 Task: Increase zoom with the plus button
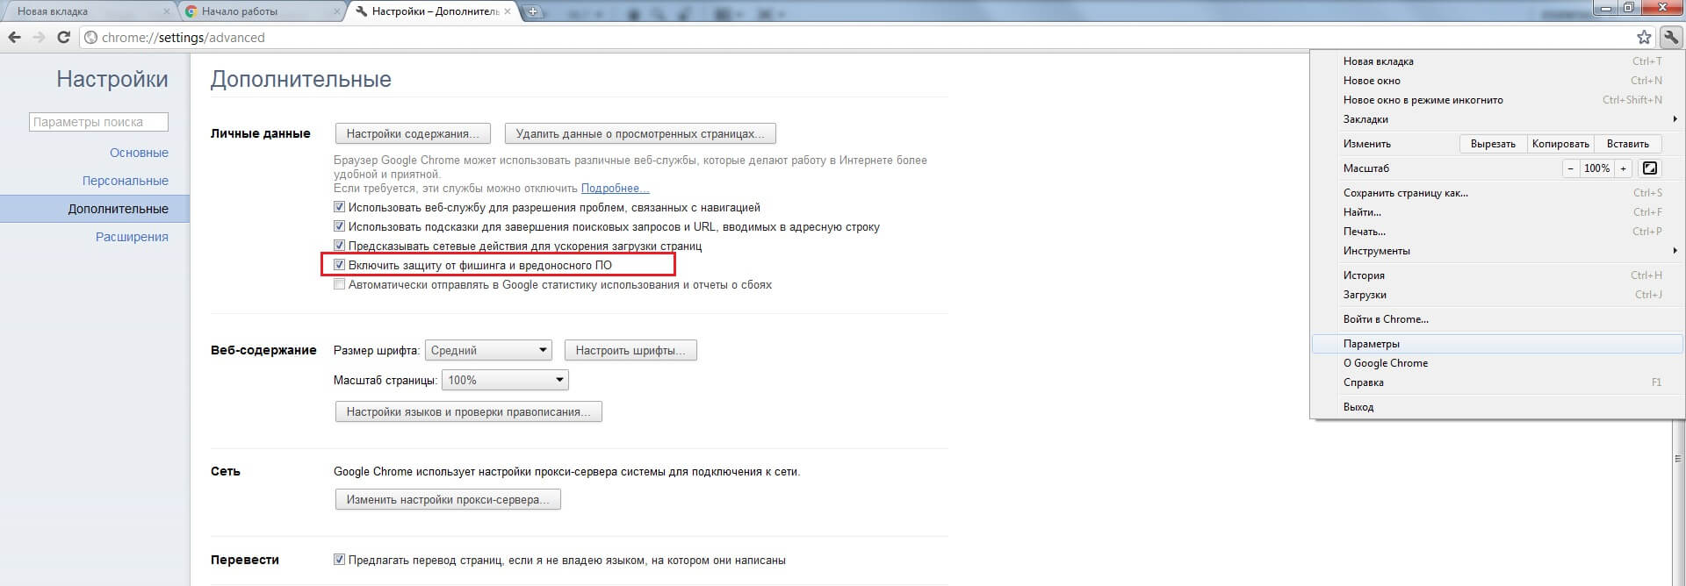1624,168
